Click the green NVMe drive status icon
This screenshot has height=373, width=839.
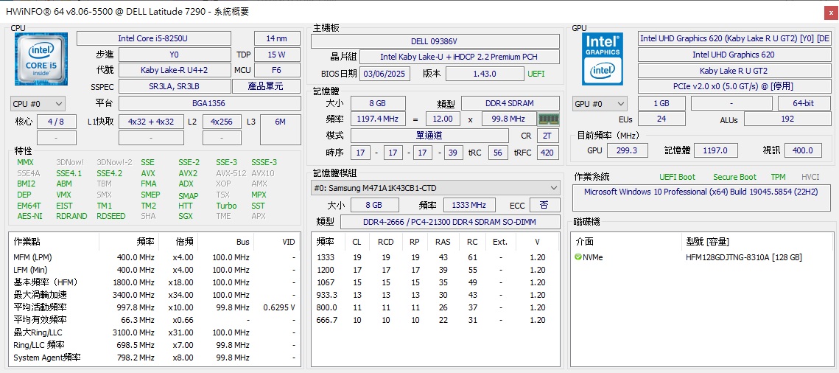pyautogui.click(x=578, y=257)
